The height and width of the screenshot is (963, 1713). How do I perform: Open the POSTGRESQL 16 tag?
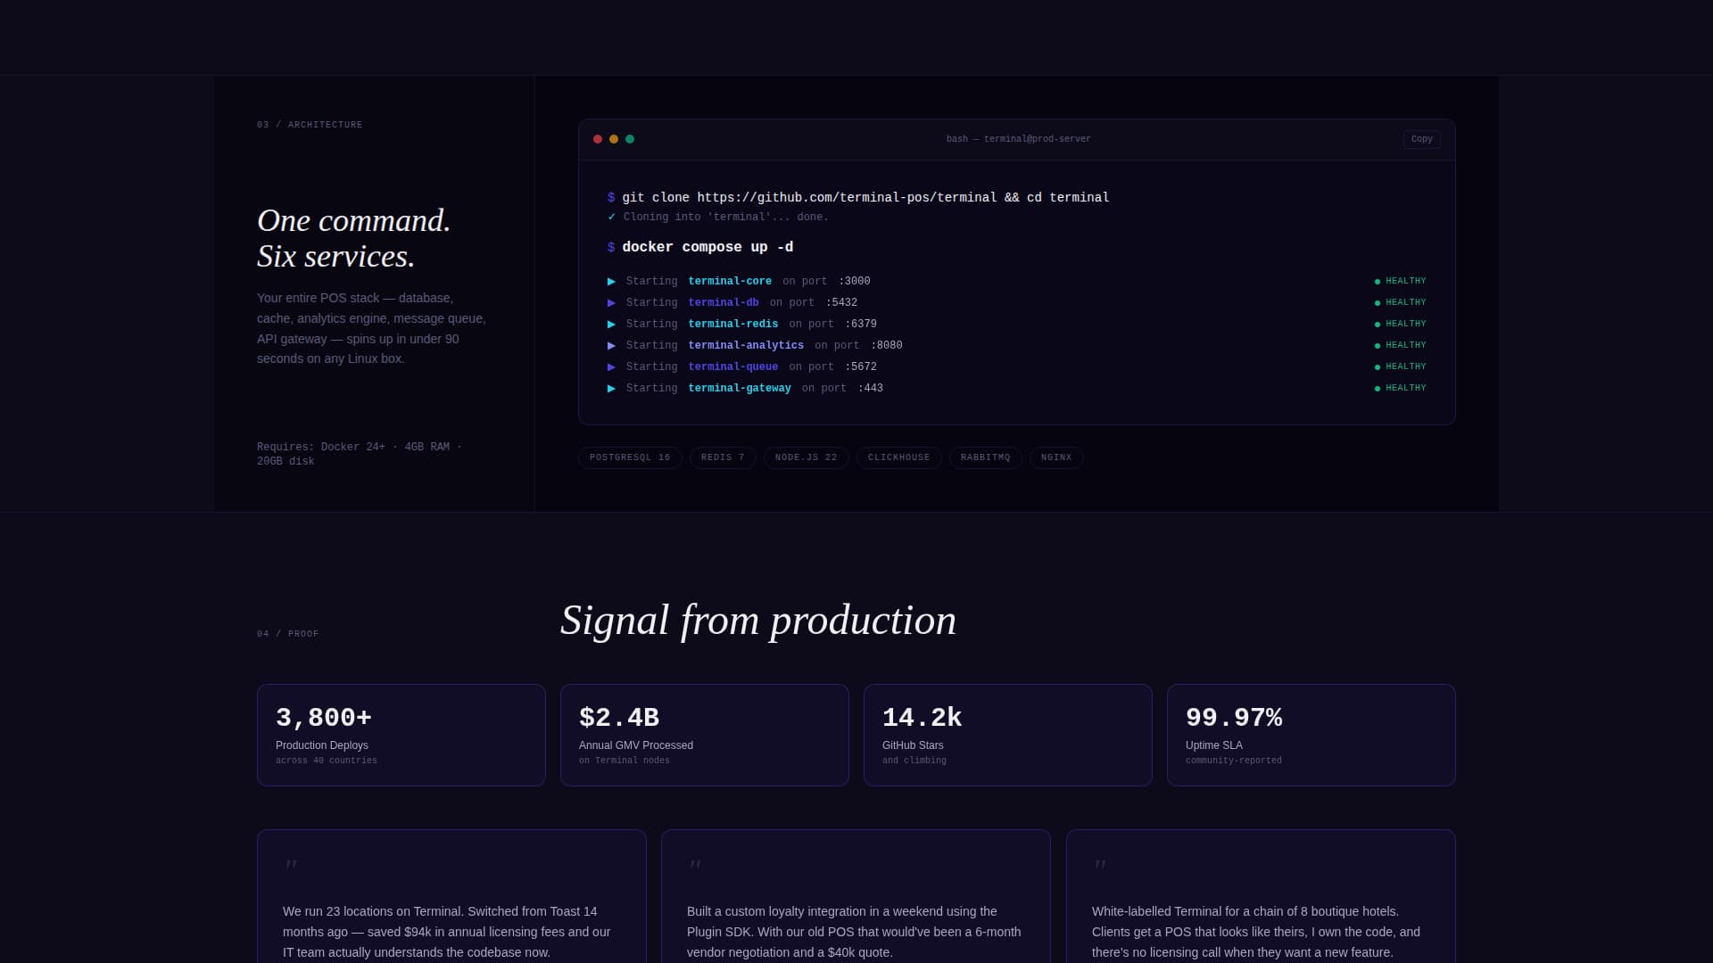click(630, 457)
